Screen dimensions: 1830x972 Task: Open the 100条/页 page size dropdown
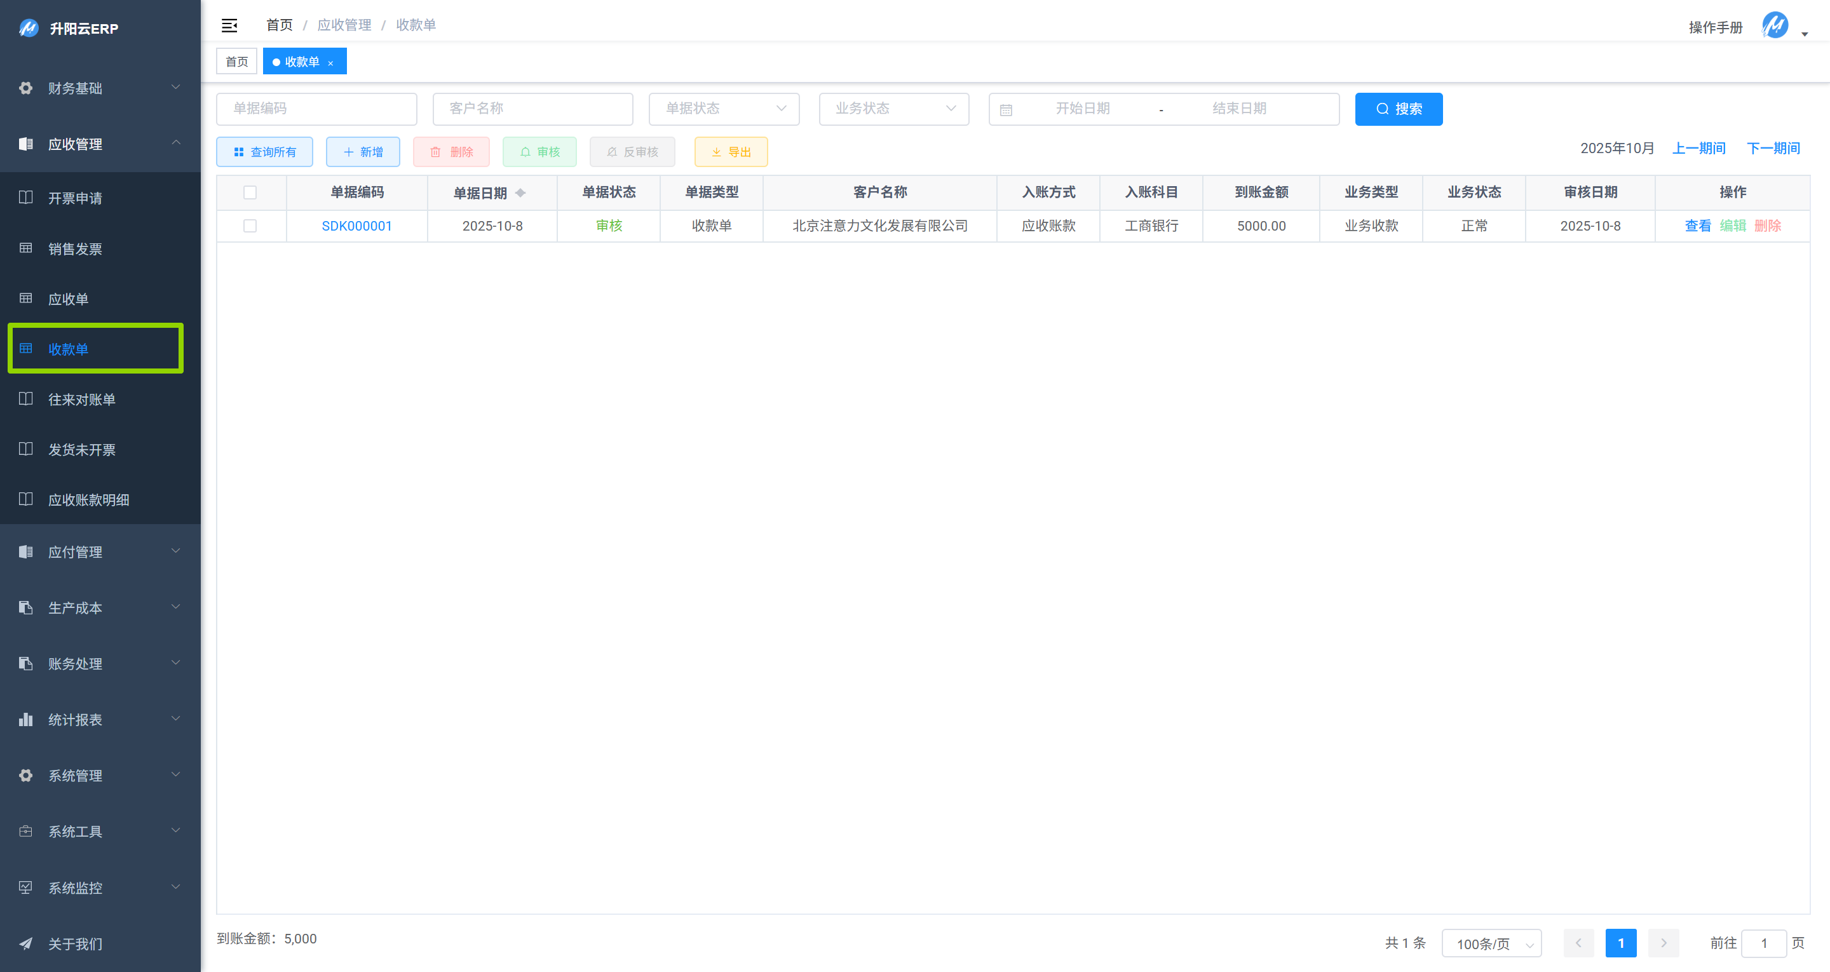tap(1491, 943)
